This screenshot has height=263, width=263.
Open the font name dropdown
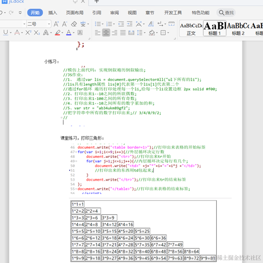(24, 24)
